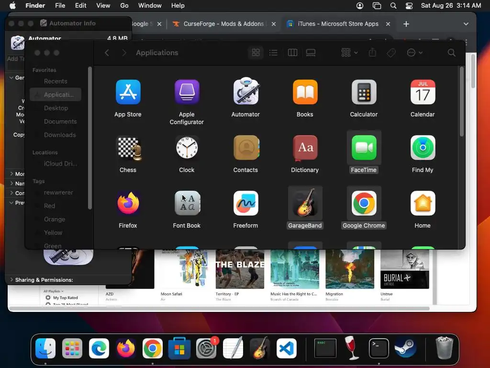Select the Calculator app icon

pyautogui.click(x=364, y=92)
